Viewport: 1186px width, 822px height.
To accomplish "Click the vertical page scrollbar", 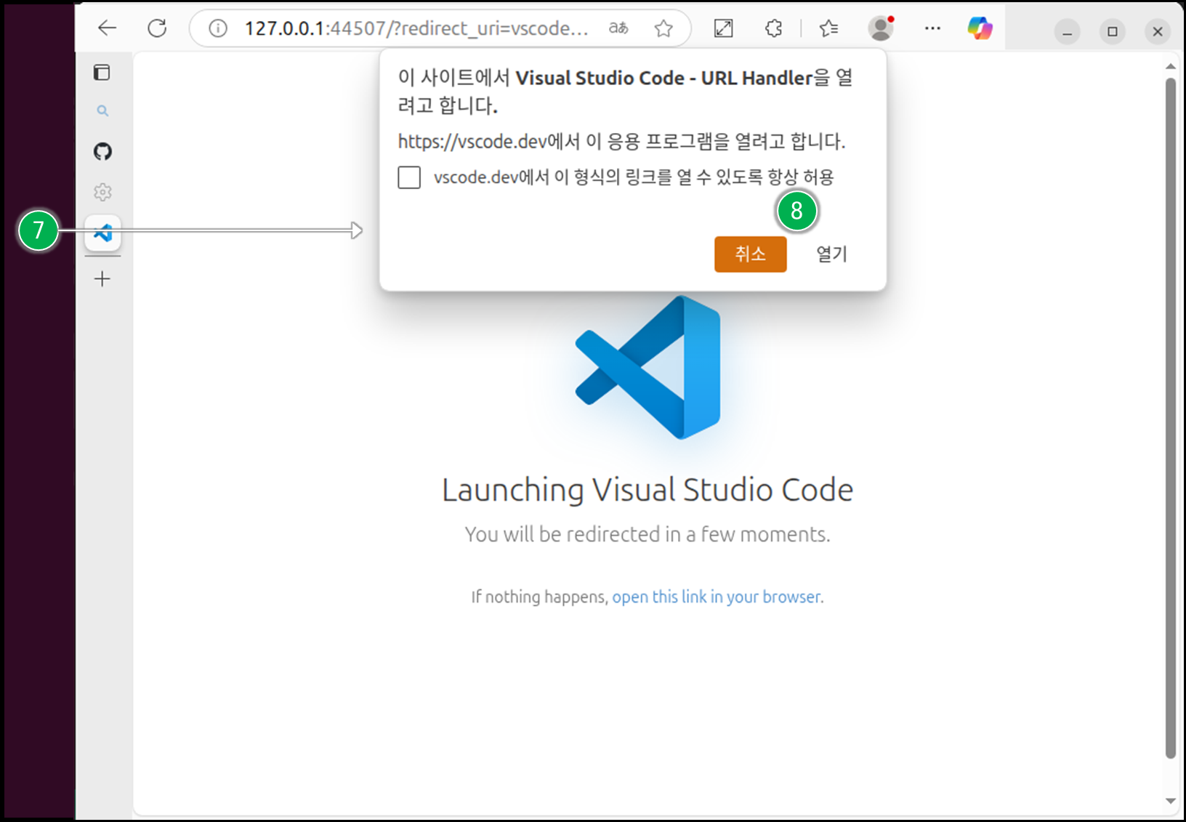I will point(1170,418).
